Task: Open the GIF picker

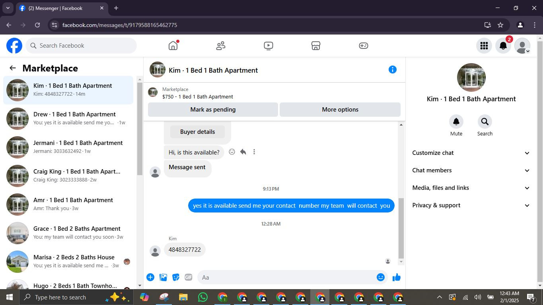Action: point(189,277)
